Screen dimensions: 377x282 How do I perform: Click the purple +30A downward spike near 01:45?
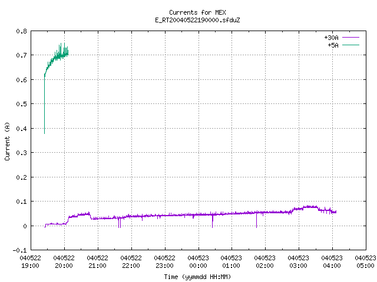(257, 220)
